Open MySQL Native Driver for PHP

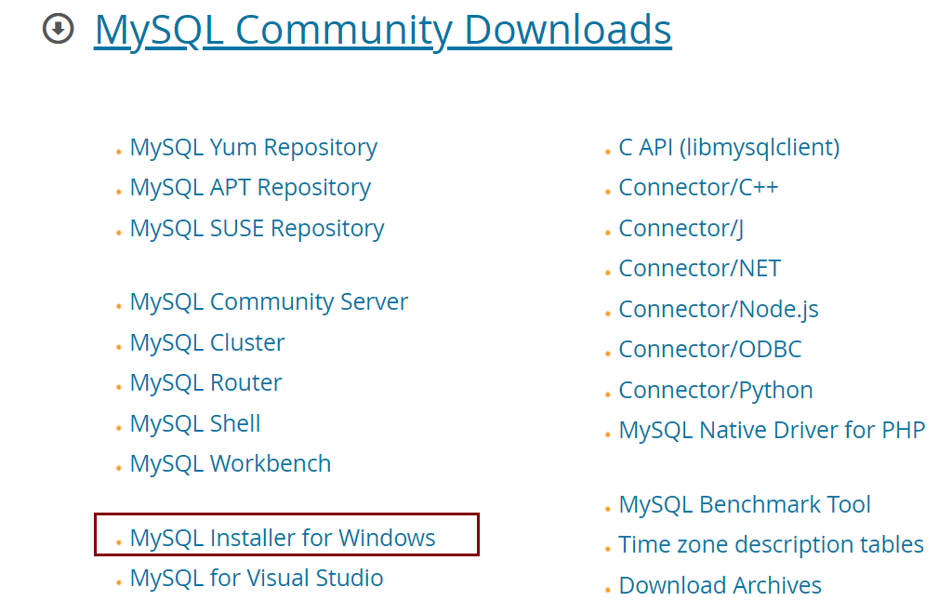[x=772, y=430]
